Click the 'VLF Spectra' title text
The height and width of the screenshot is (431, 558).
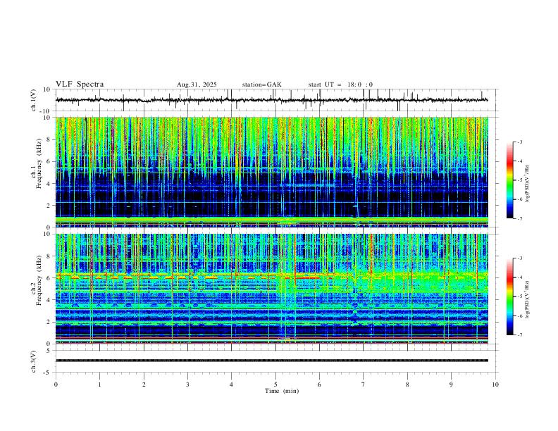tap(80, 85)
